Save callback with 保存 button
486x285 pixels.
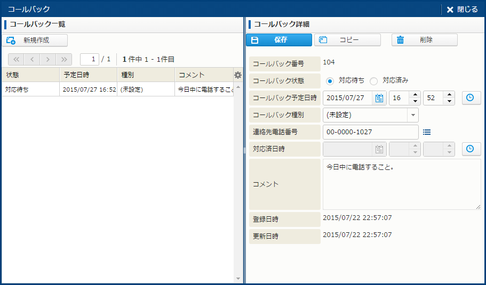(279, 40)
